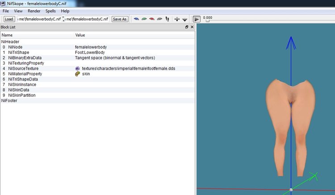The image size is (335, 195).
Task: Click the footfemale.dds texture path
Action: 129,68
